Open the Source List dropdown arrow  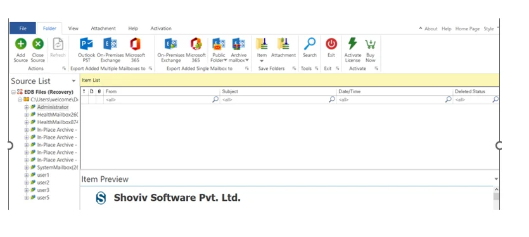[x=73, y=81]
